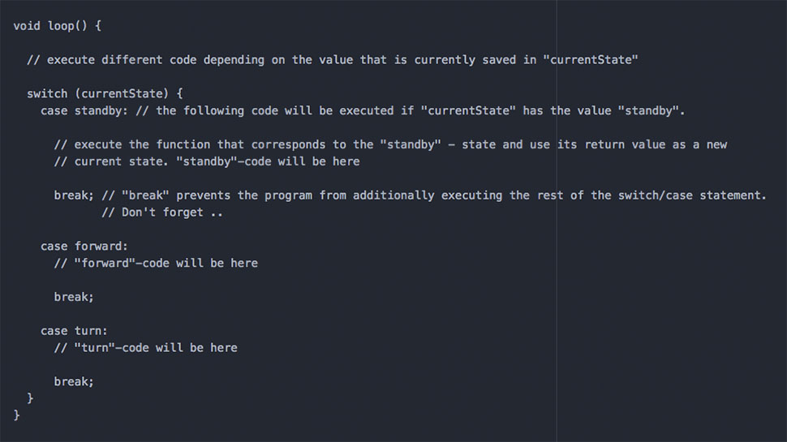
Task: Place cursor on "switch (currentState)" line
Action: (x=105, y=93)
